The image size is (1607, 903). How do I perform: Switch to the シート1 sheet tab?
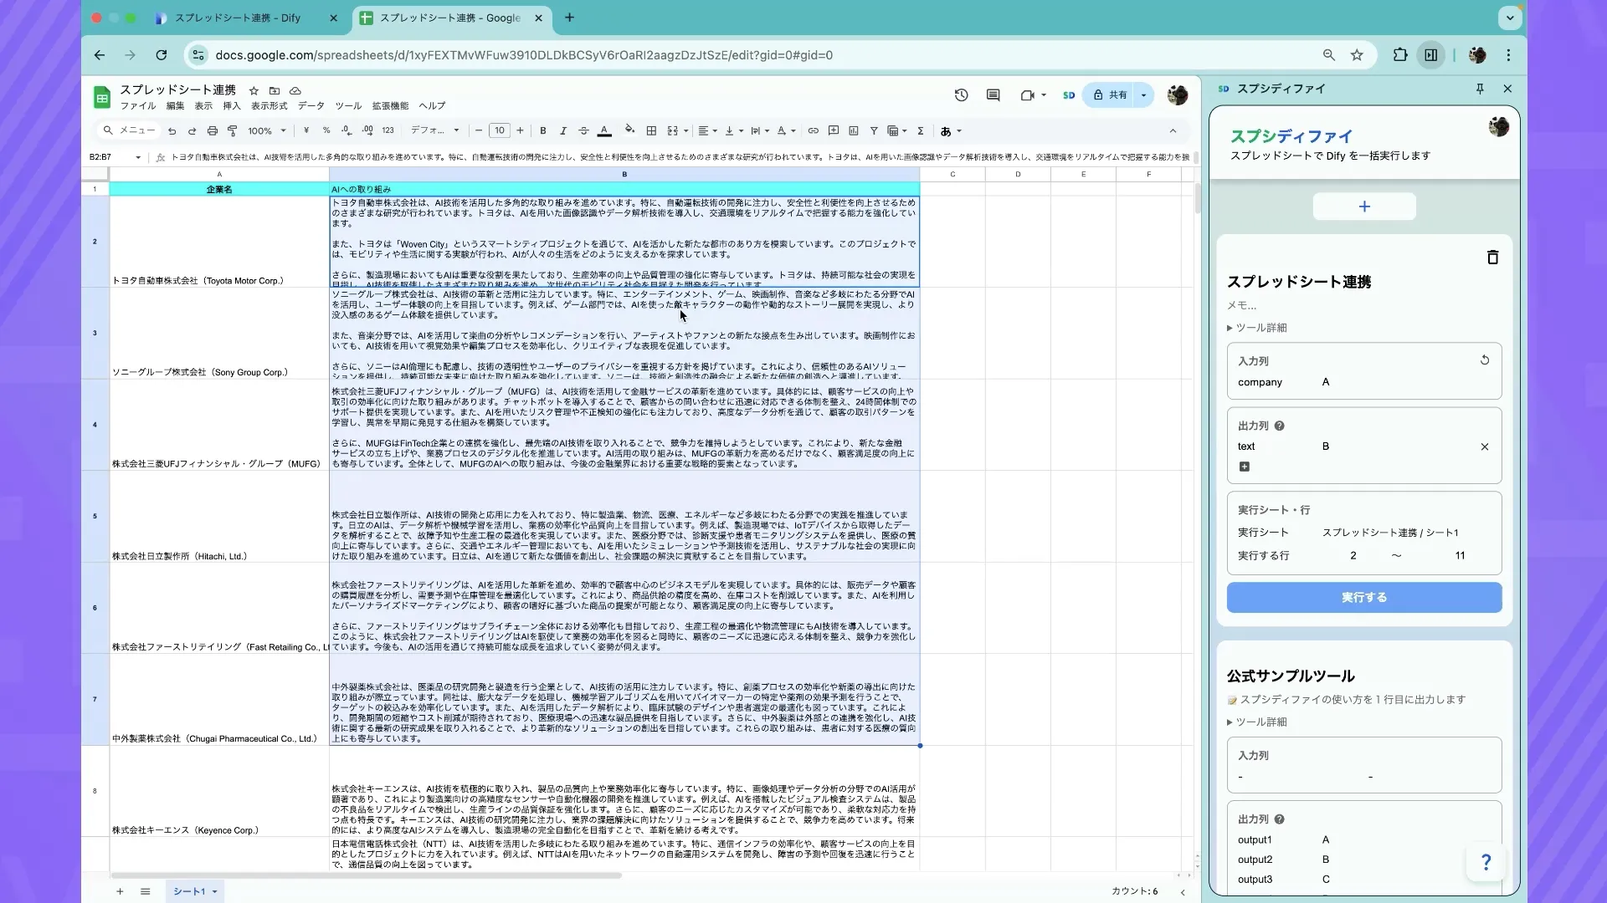[x=191, y=891]
